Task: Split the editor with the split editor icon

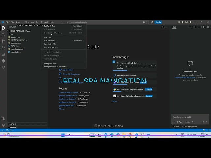Action: [163, 27]
